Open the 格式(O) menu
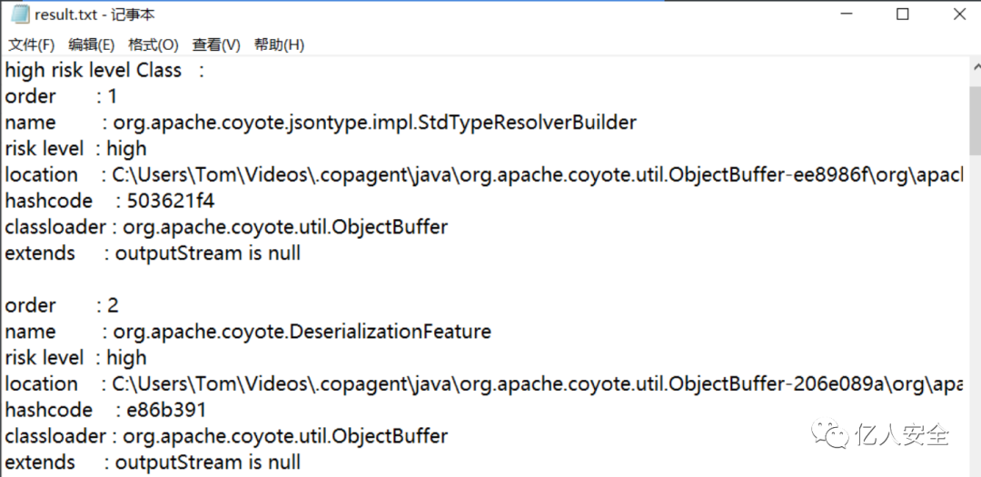981x477 pixels. pos(154,45)
